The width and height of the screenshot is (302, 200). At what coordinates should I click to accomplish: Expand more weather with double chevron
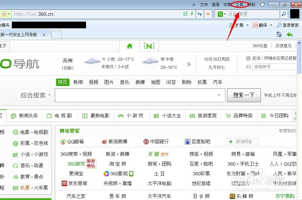189,64
